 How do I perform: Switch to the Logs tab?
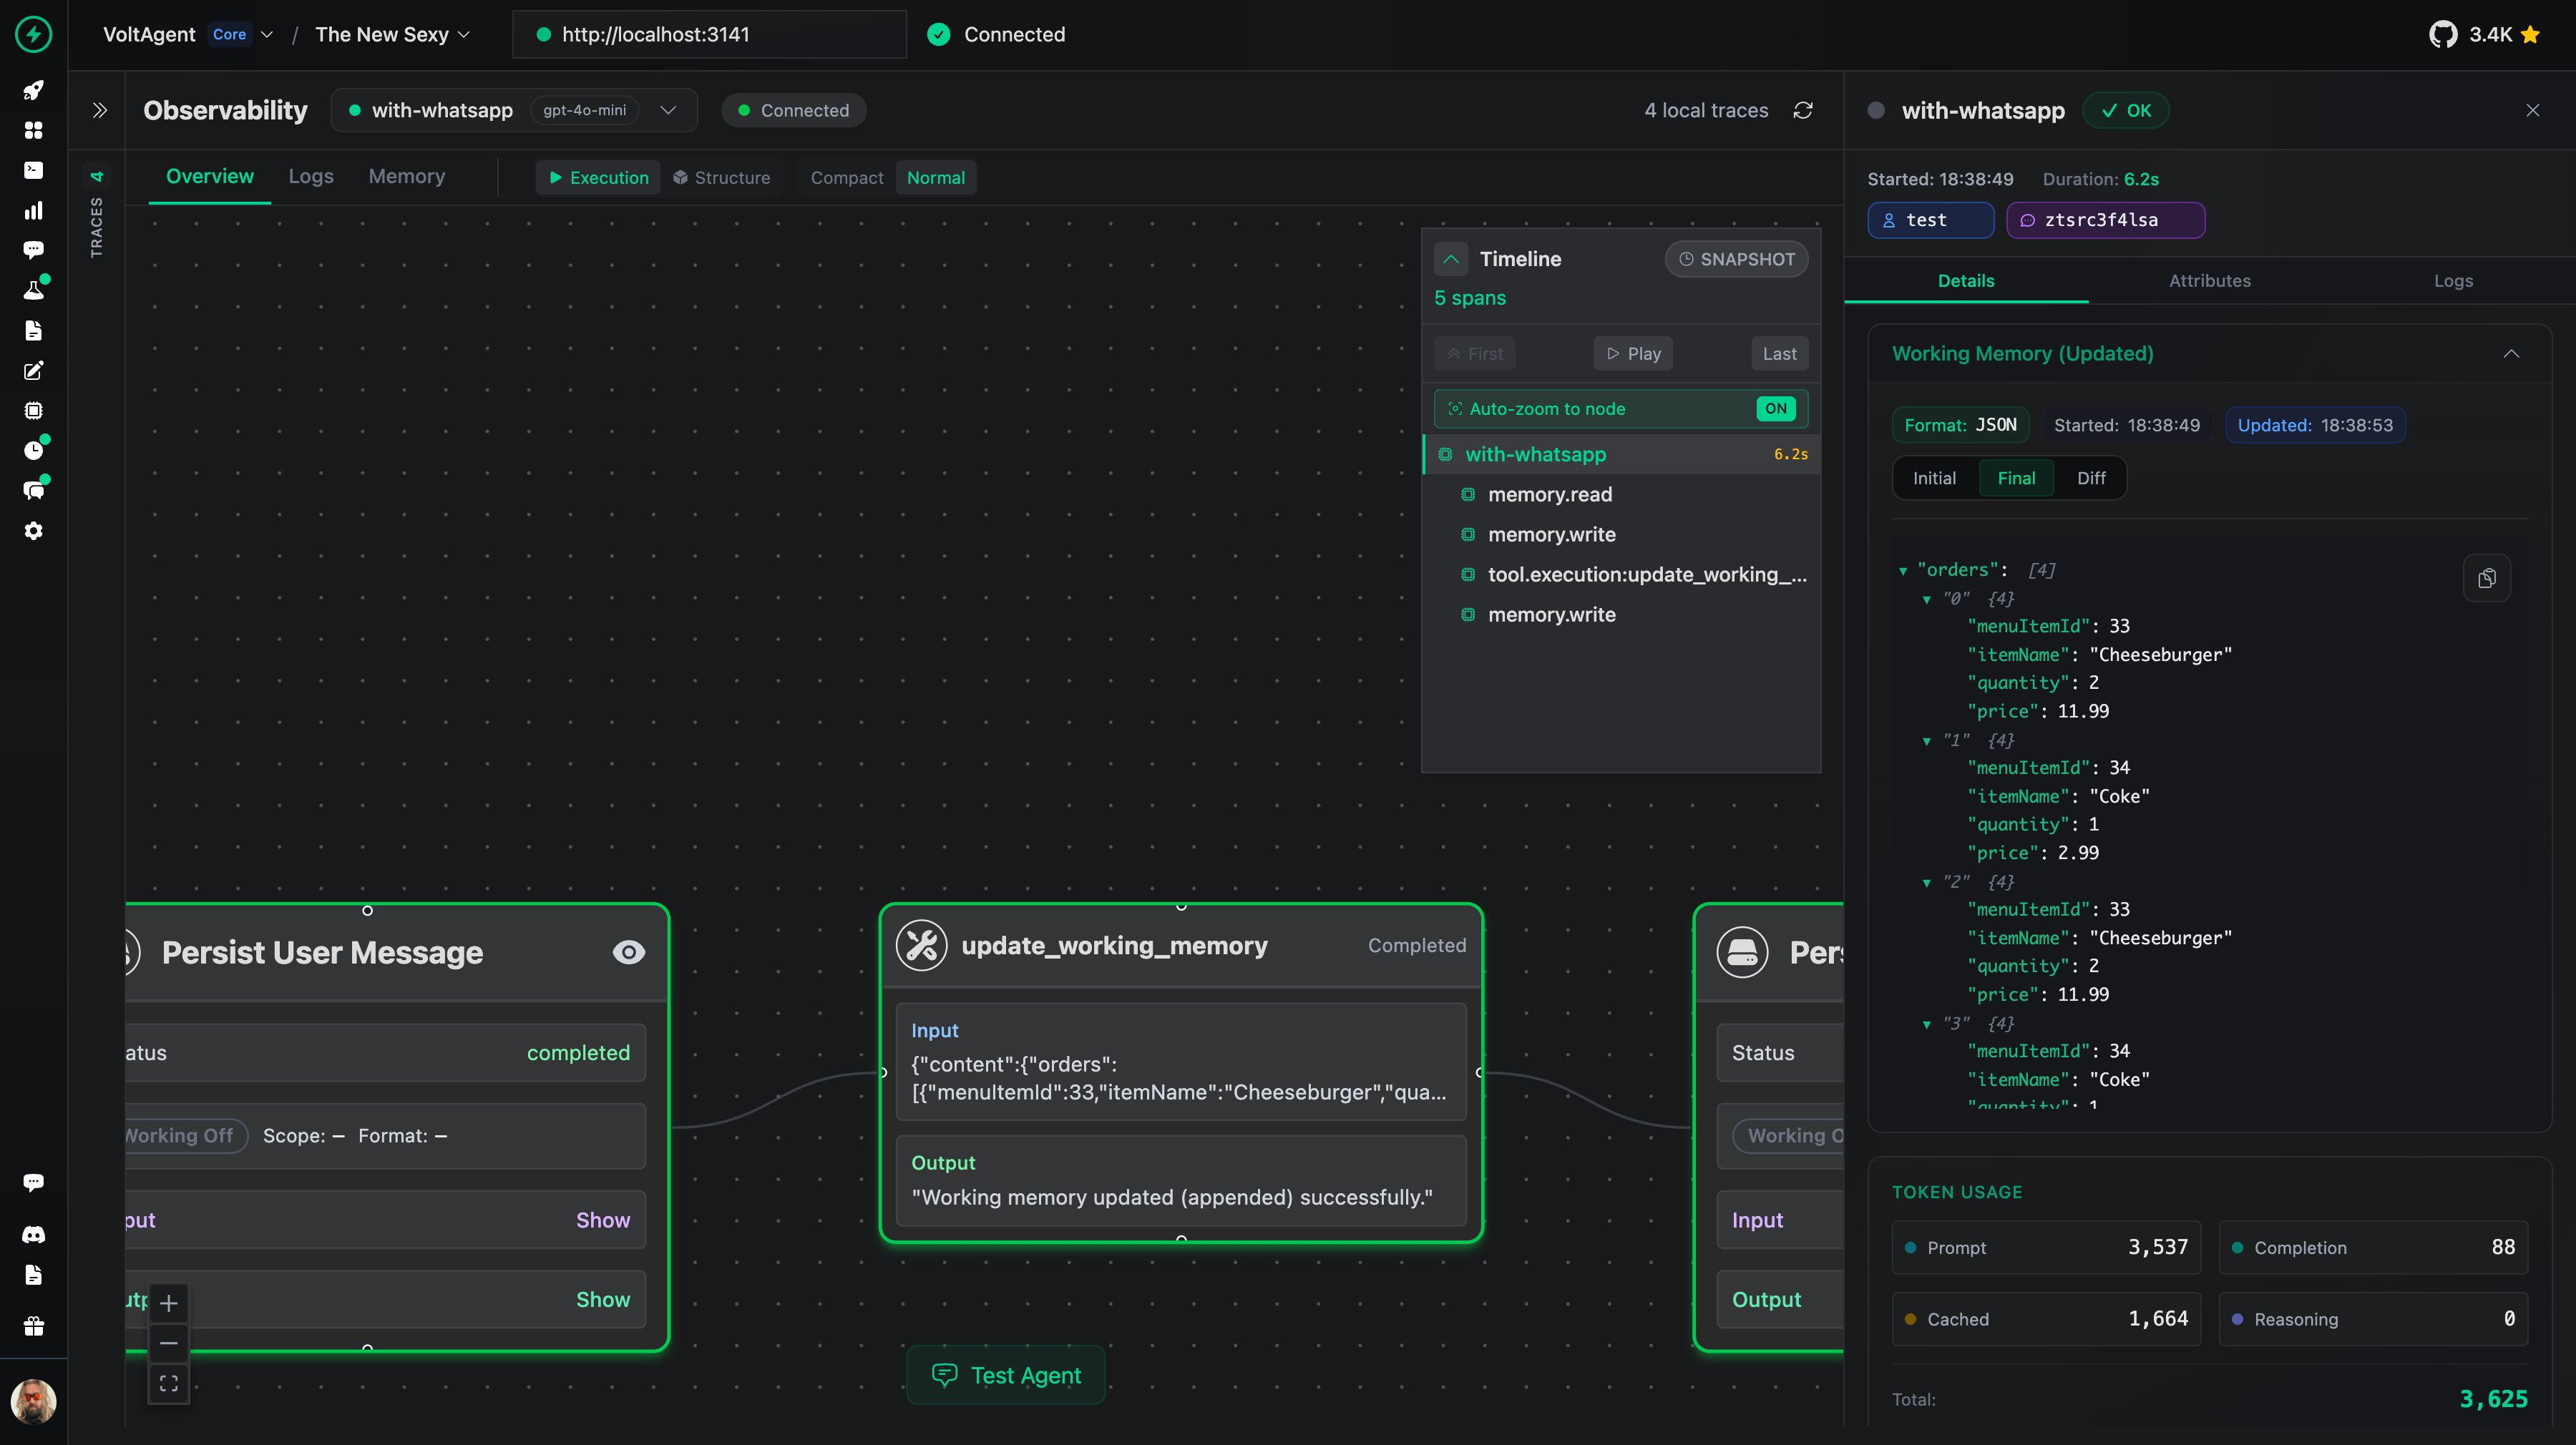point(311,177)
